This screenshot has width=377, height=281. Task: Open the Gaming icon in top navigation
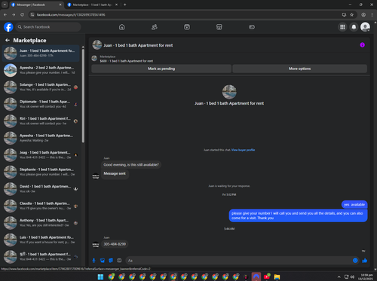coord(252,27)
